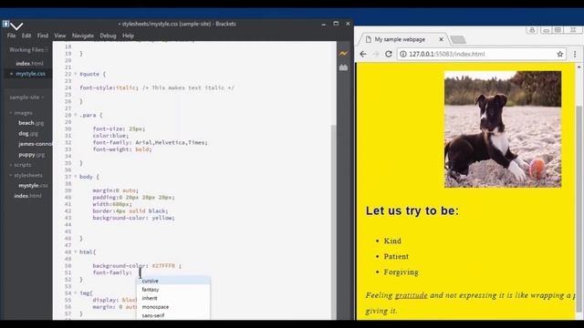Reload the page in browser
This screenshot has height=328, width=584.
(x=389, y=55)
